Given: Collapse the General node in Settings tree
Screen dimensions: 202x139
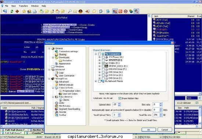Looking at the screenshot, I should 49,48.
